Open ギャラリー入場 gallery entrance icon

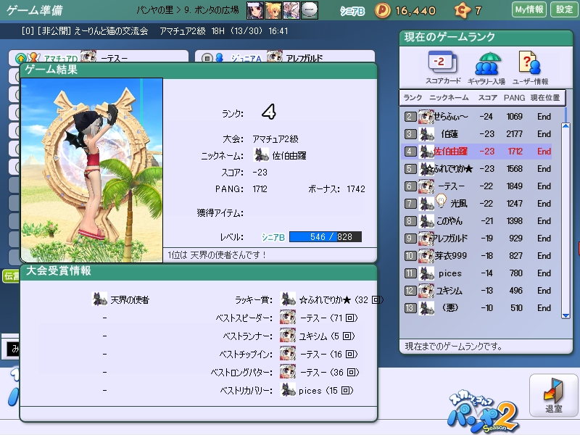tap(486, 67)
